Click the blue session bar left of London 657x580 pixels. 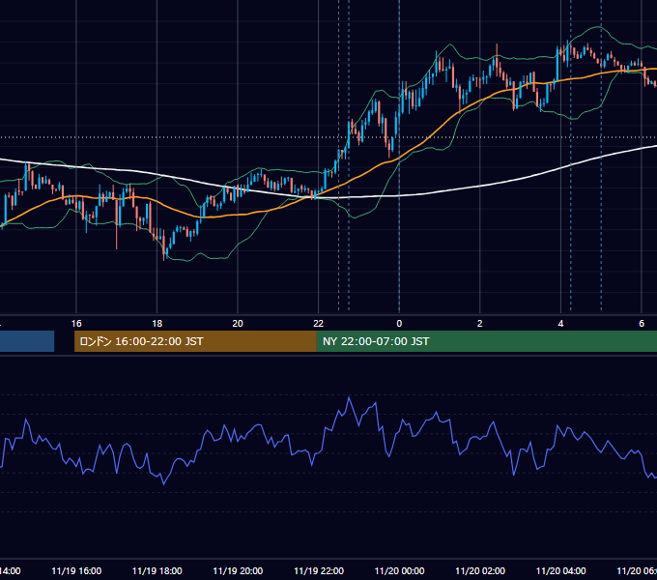pos(27,341)
